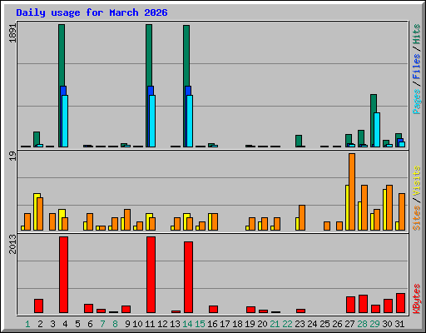Click the green "Hits" legend label
The width and height of the screenshot is (426, 333).
click(417, 34)
